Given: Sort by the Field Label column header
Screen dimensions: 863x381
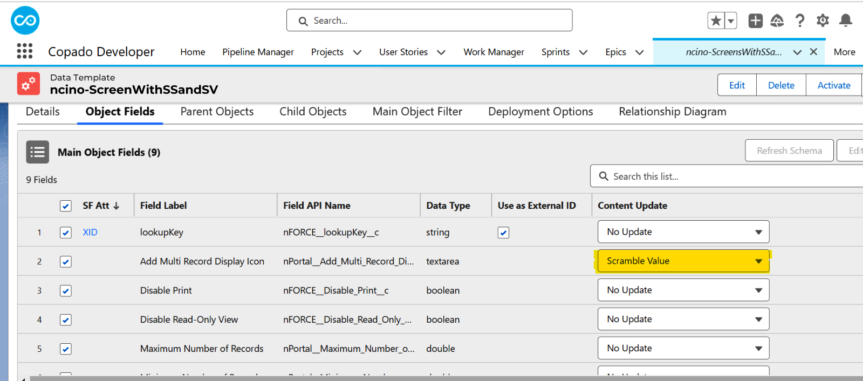Looking at the screenshot, I should (163, 206).
